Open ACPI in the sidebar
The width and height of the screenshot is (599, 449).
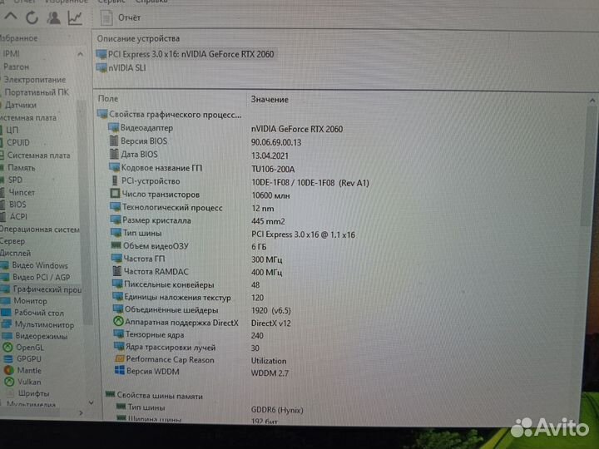coord(18,216)
